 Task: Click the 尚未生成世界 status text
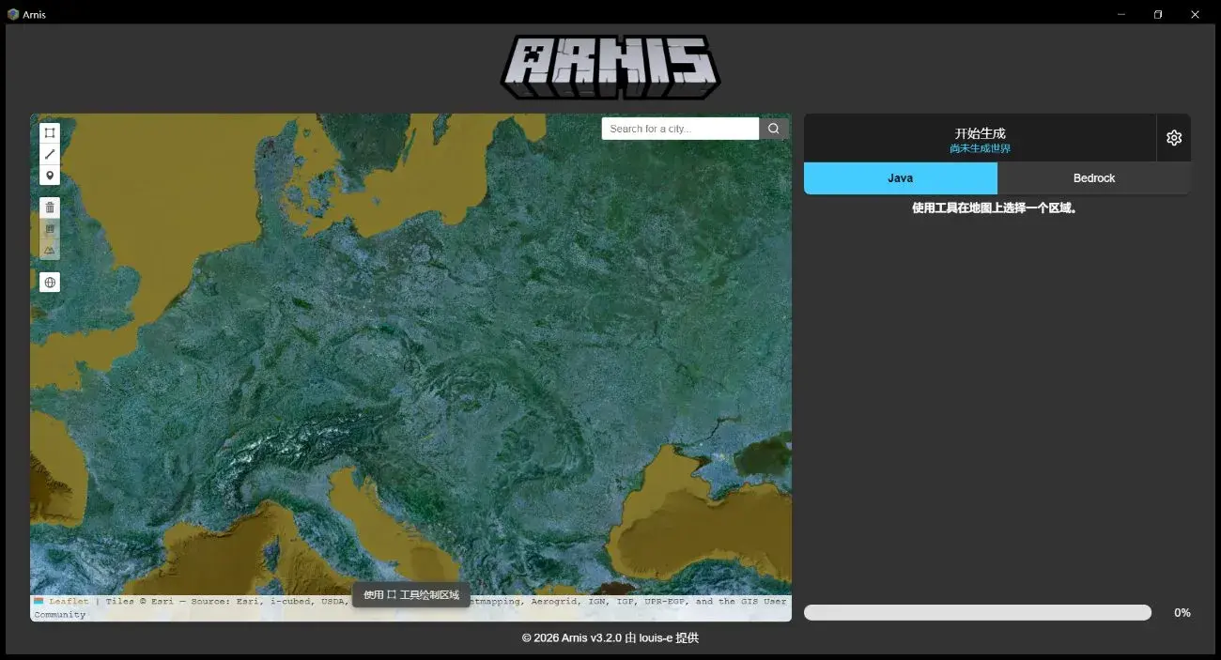tap(980, 148)
